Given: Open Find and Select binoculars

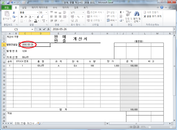Looking at the screenshot, I should point(137,14).
